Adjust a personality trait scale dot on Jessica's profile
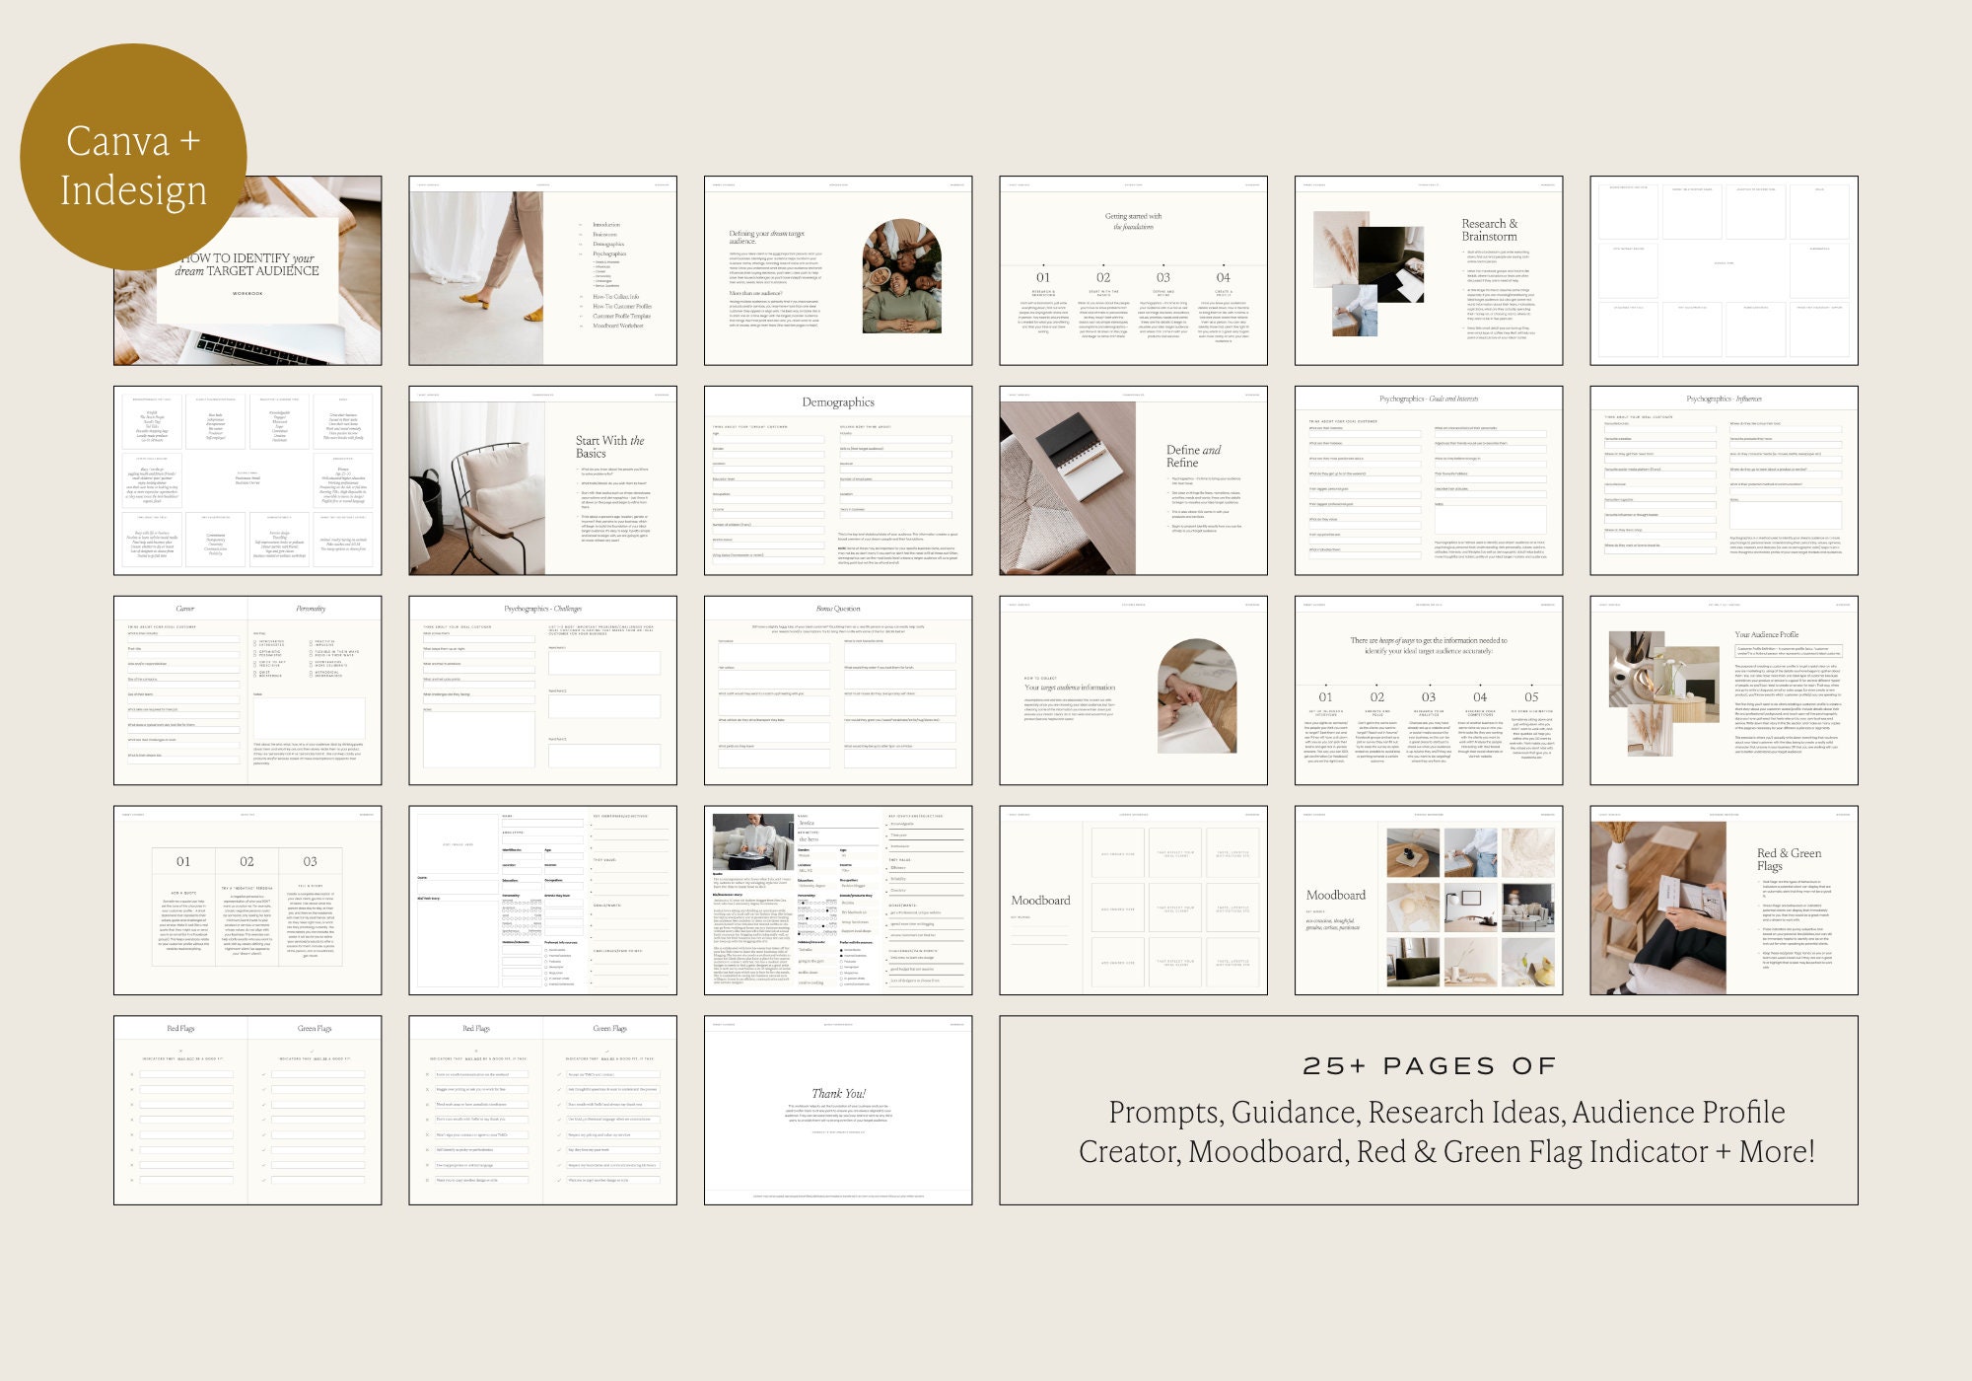The height and width of the screenshot is (1381, 1972). click(x=803, y=903)
